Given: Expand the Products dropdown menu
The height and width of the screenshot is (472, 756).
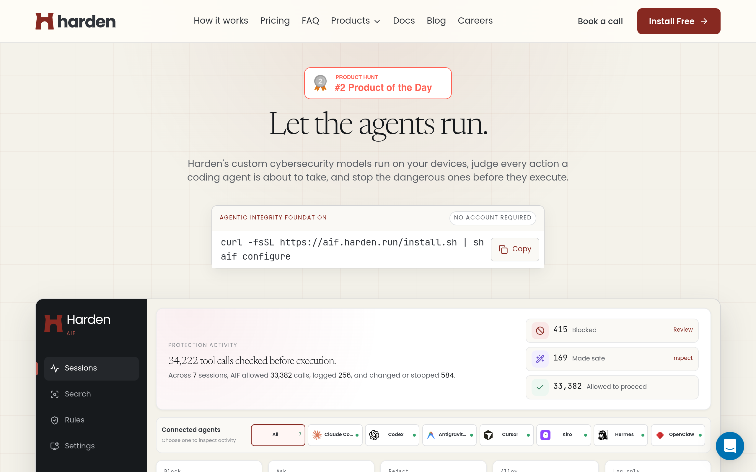Looking at the screenshot, I should pos(356,21).
